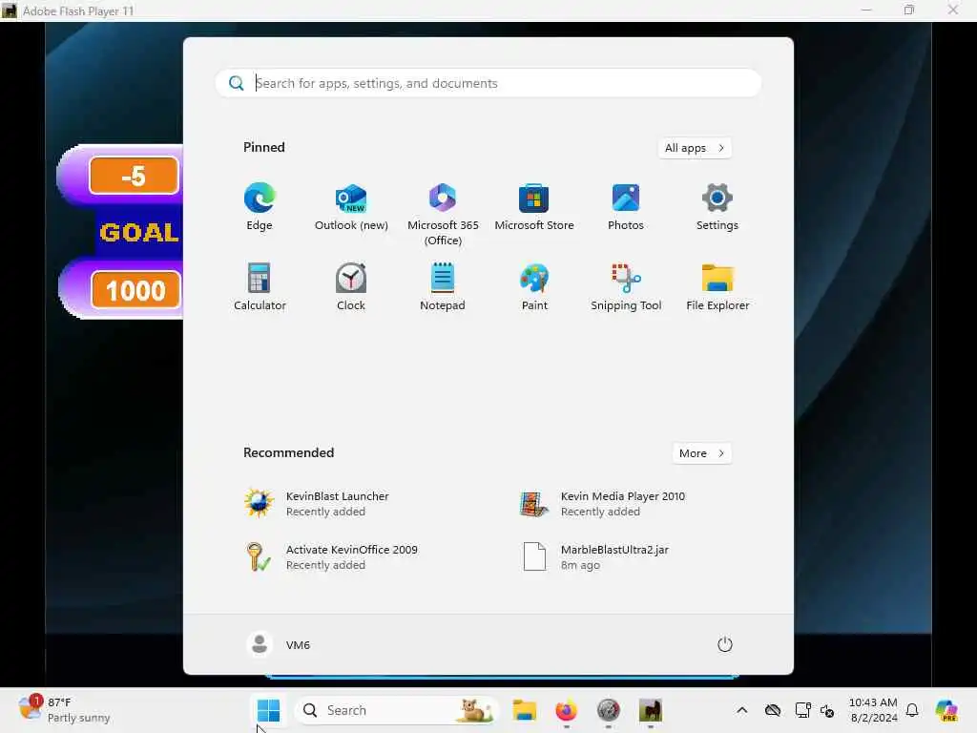Screen dimensions: 977x733
Task: Click the -5 score box in game
Action: (134, 176)
